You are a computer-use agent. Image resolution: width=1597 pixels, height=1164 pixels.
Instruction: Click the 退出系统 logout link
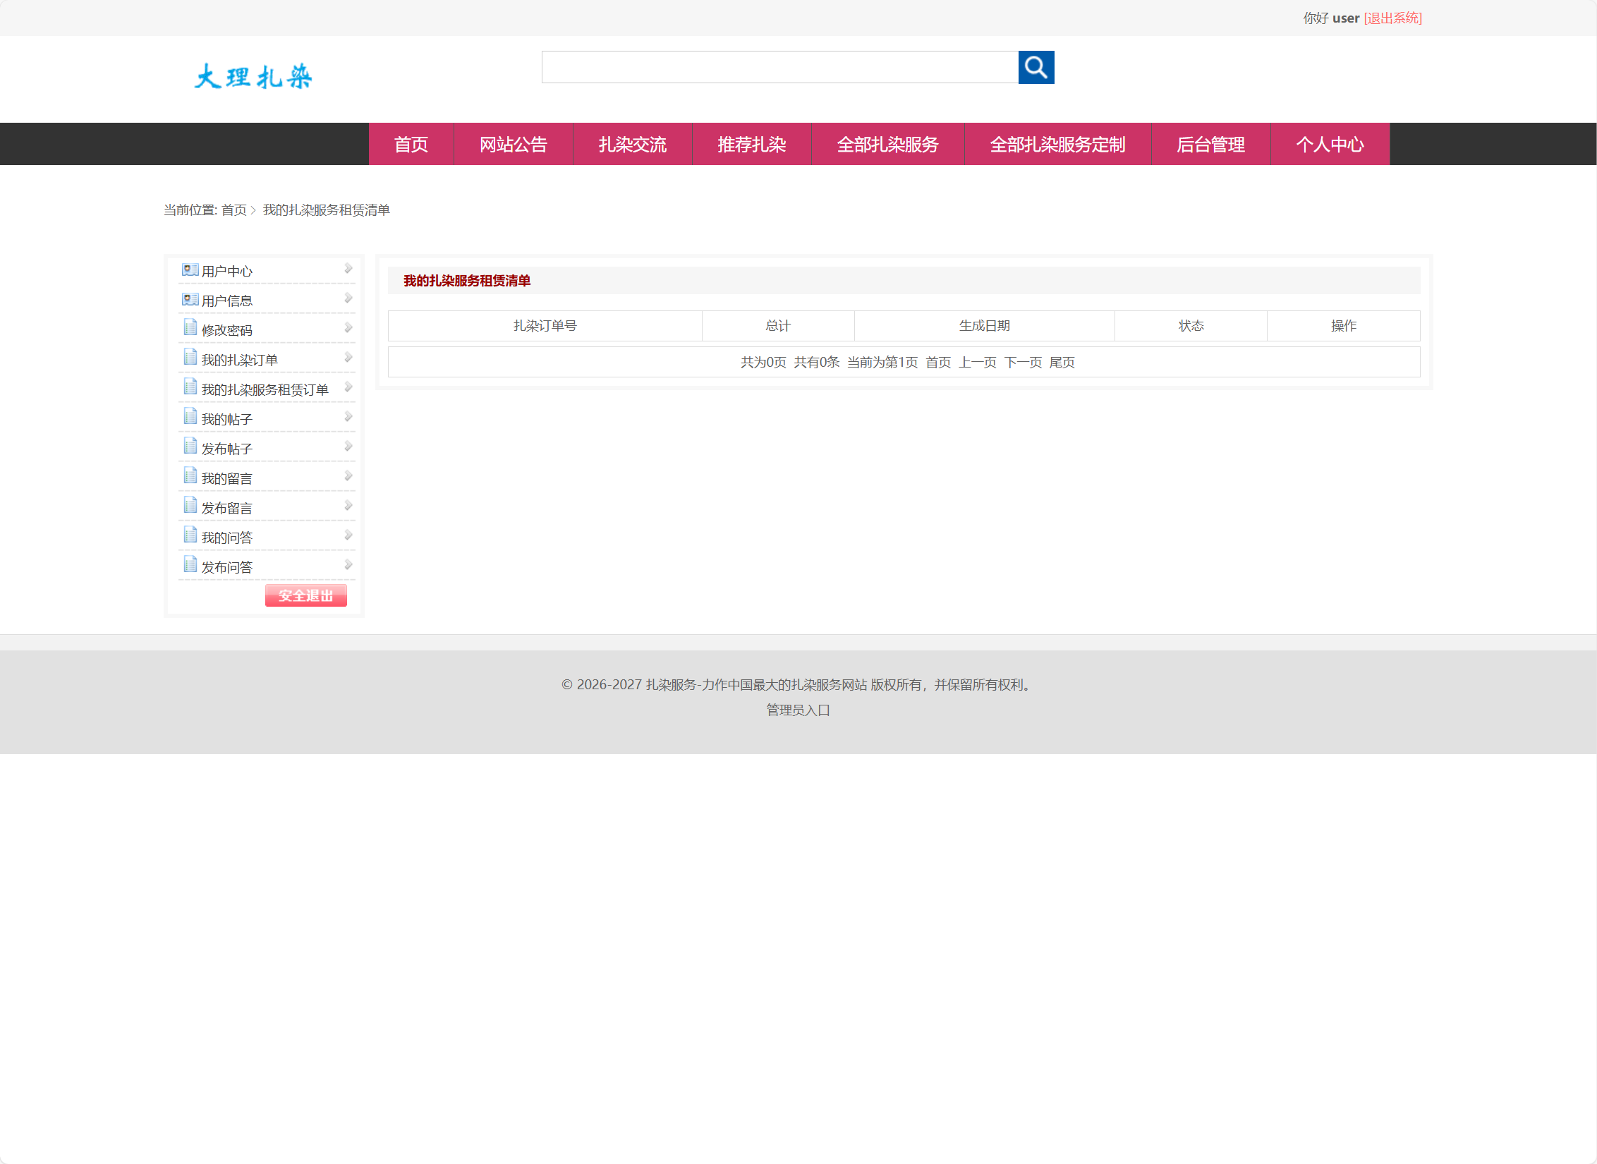[1392, 18]
